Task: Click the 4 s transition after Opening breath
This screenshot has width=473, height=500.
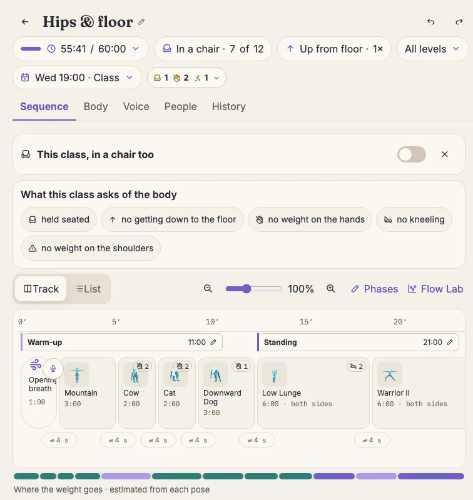Action: pyautogui.click(x=59, y=440)
